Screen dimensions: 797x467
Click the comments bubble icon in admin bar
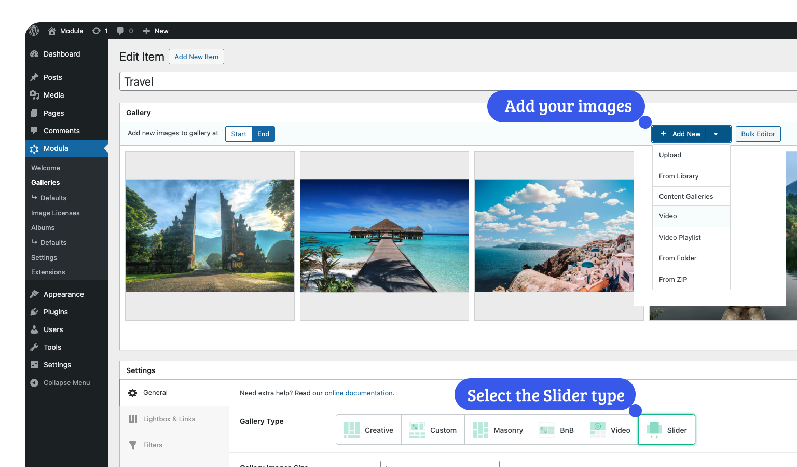(120, 31)
